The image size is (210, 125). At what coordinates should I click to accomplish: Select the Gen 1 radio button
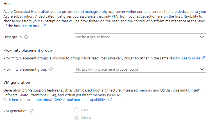(x=76, y=110)
